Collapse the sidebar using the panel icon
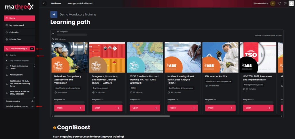 [x=44, y=3]
